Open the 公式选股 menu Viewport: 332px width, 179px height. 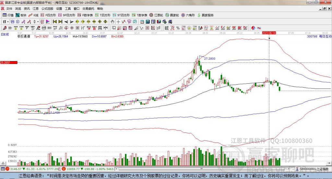pos(47,9)
